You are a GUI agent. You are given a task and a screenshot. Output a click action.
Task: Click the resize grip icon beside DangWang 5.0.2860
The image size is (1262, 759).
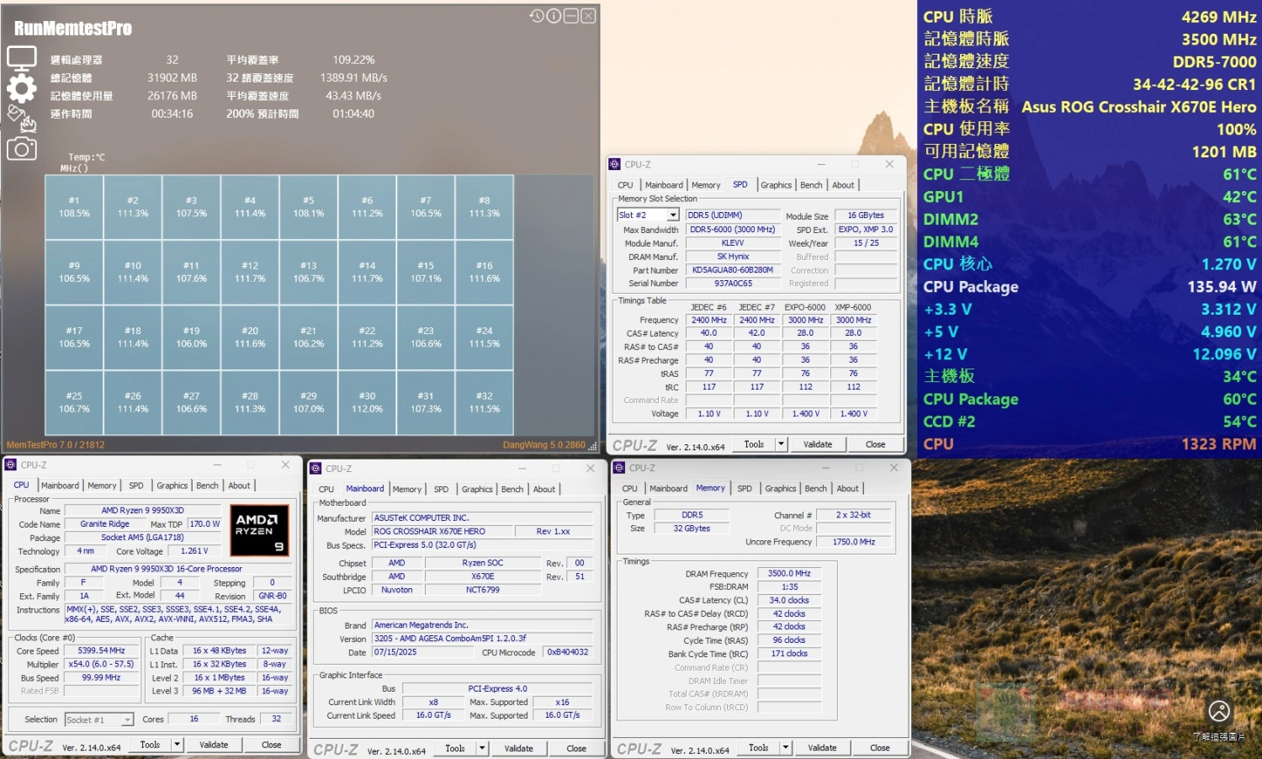592,445
